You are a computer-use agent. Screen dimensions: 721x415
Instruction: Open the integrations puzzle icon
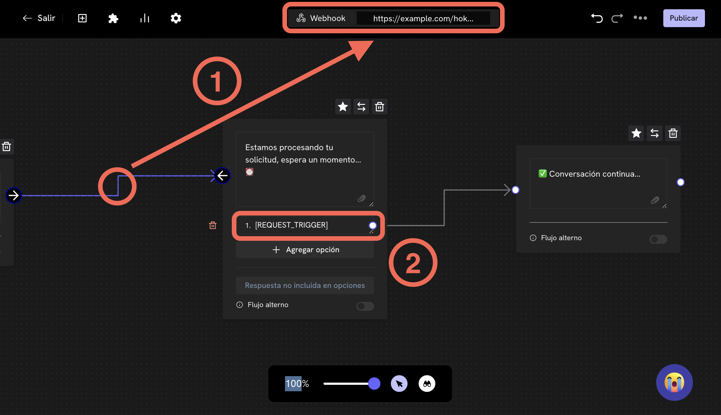tap(113, 18)
